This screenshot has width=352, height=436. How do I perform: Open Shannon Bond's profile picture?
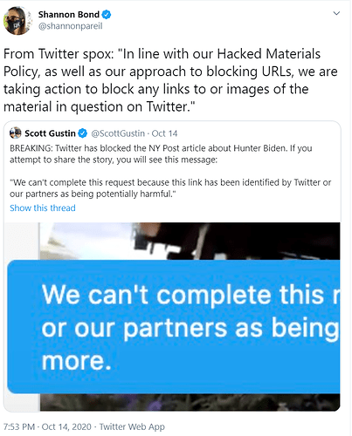click(x=17, y=20)
